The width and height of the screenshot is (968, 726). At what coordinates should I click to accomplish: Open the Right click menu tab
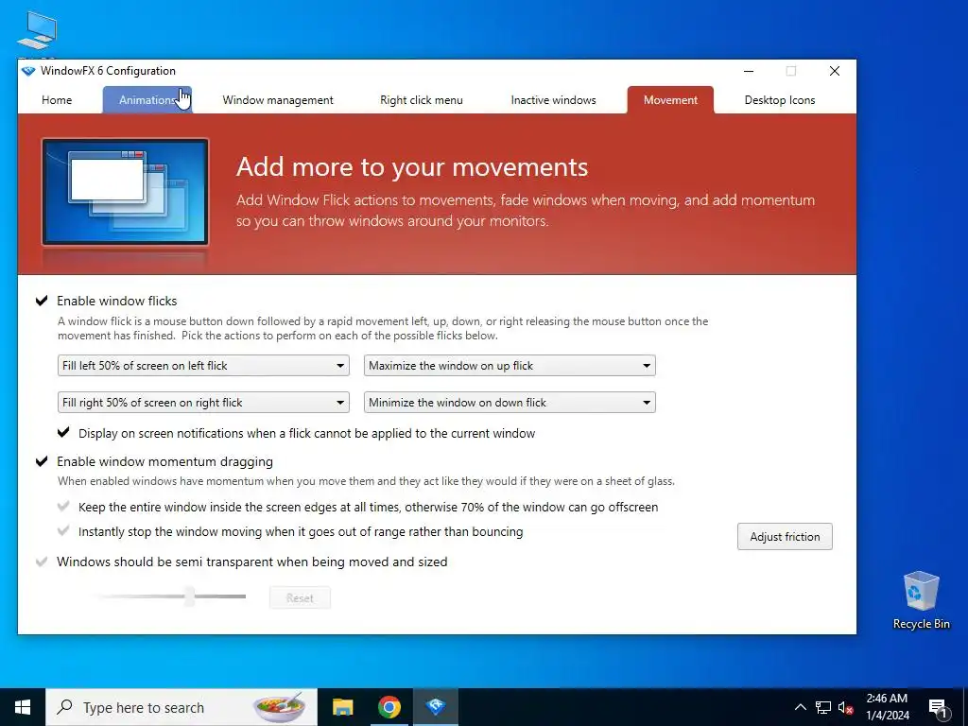click(422, 100)
